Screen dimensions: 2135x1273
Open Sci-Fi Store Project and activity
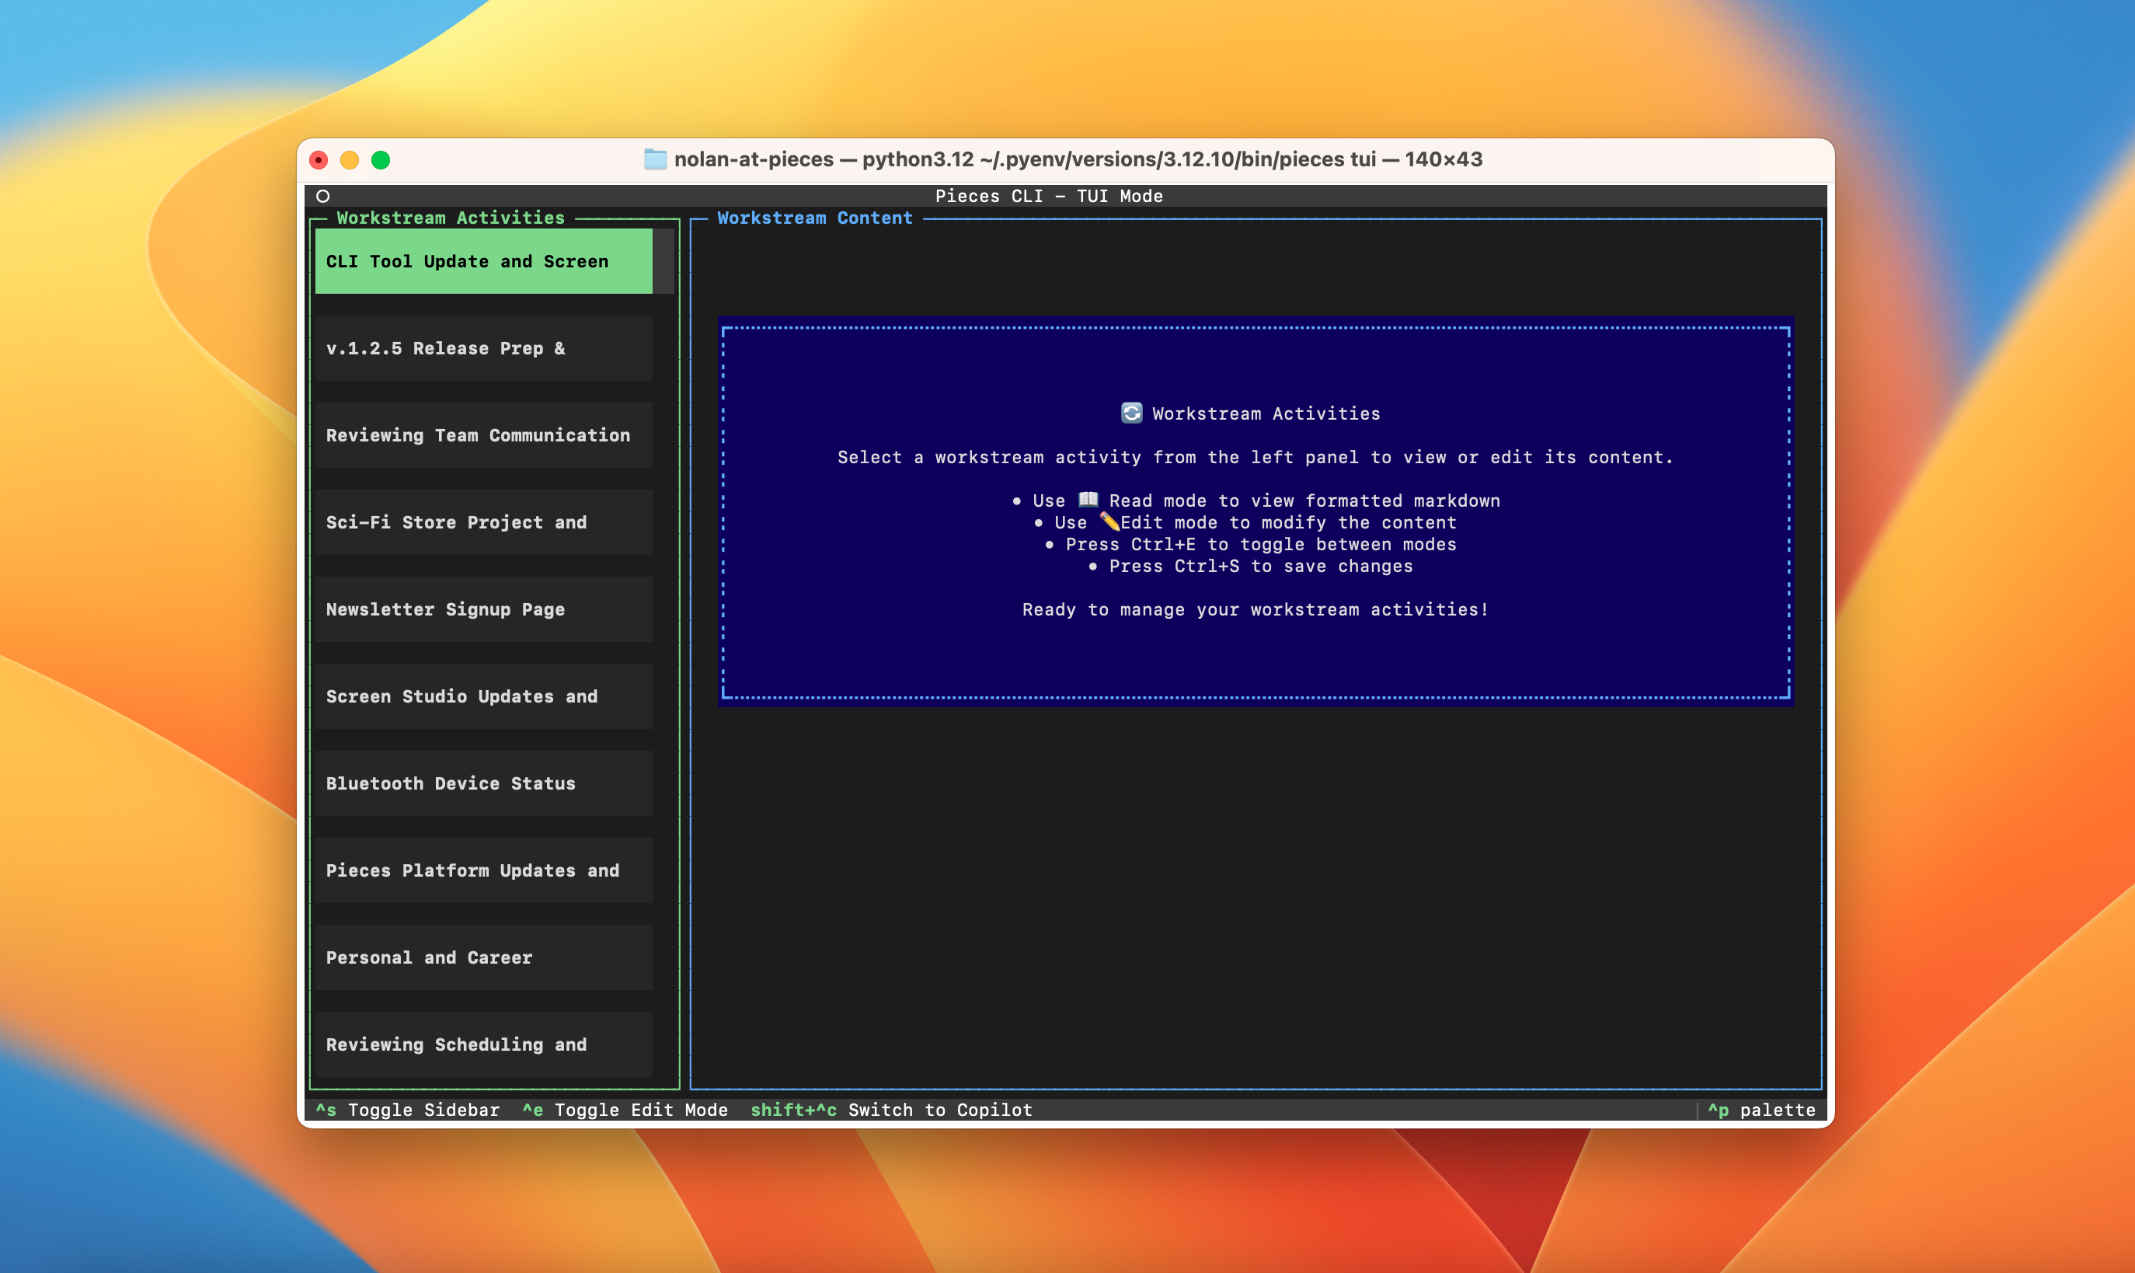pos(483,522)
